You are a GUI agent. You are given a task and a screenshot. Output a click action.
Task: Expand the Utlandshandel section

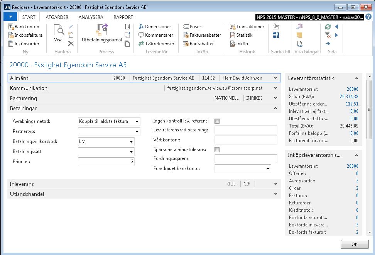(x=276, y=194)
